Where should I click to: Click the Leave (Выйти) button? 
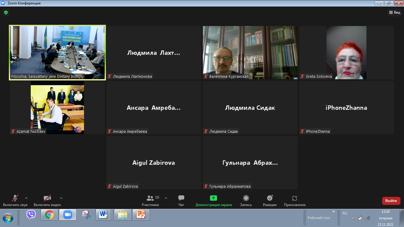391,201
